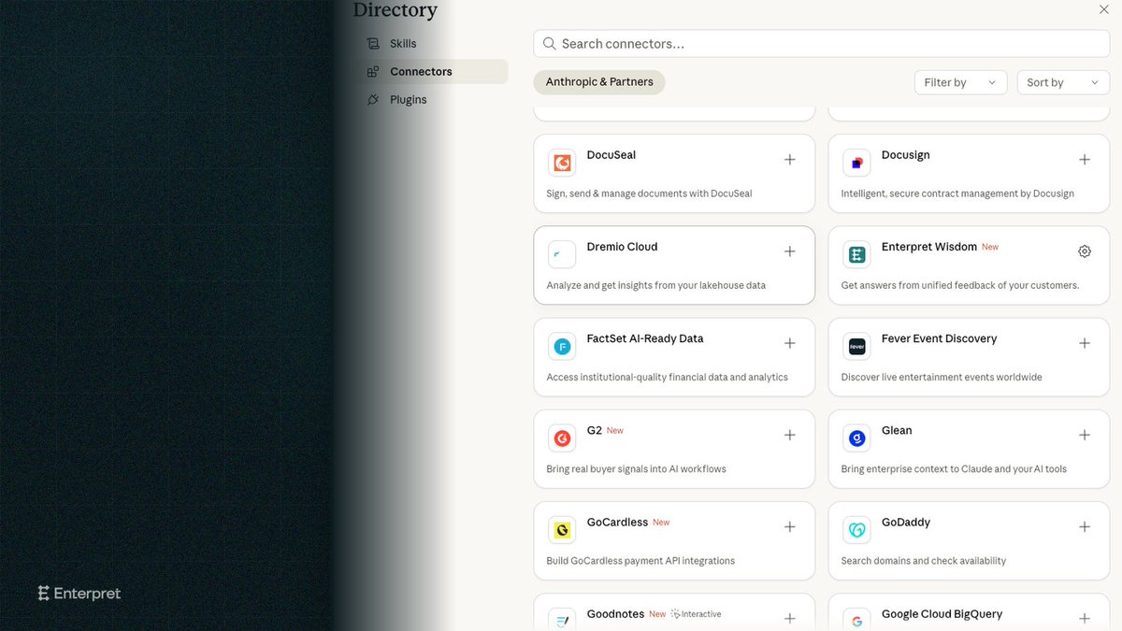1122x631 pixels.
Task: Click the DocuSeal logo icon
Action: click(x=562, y=163)
